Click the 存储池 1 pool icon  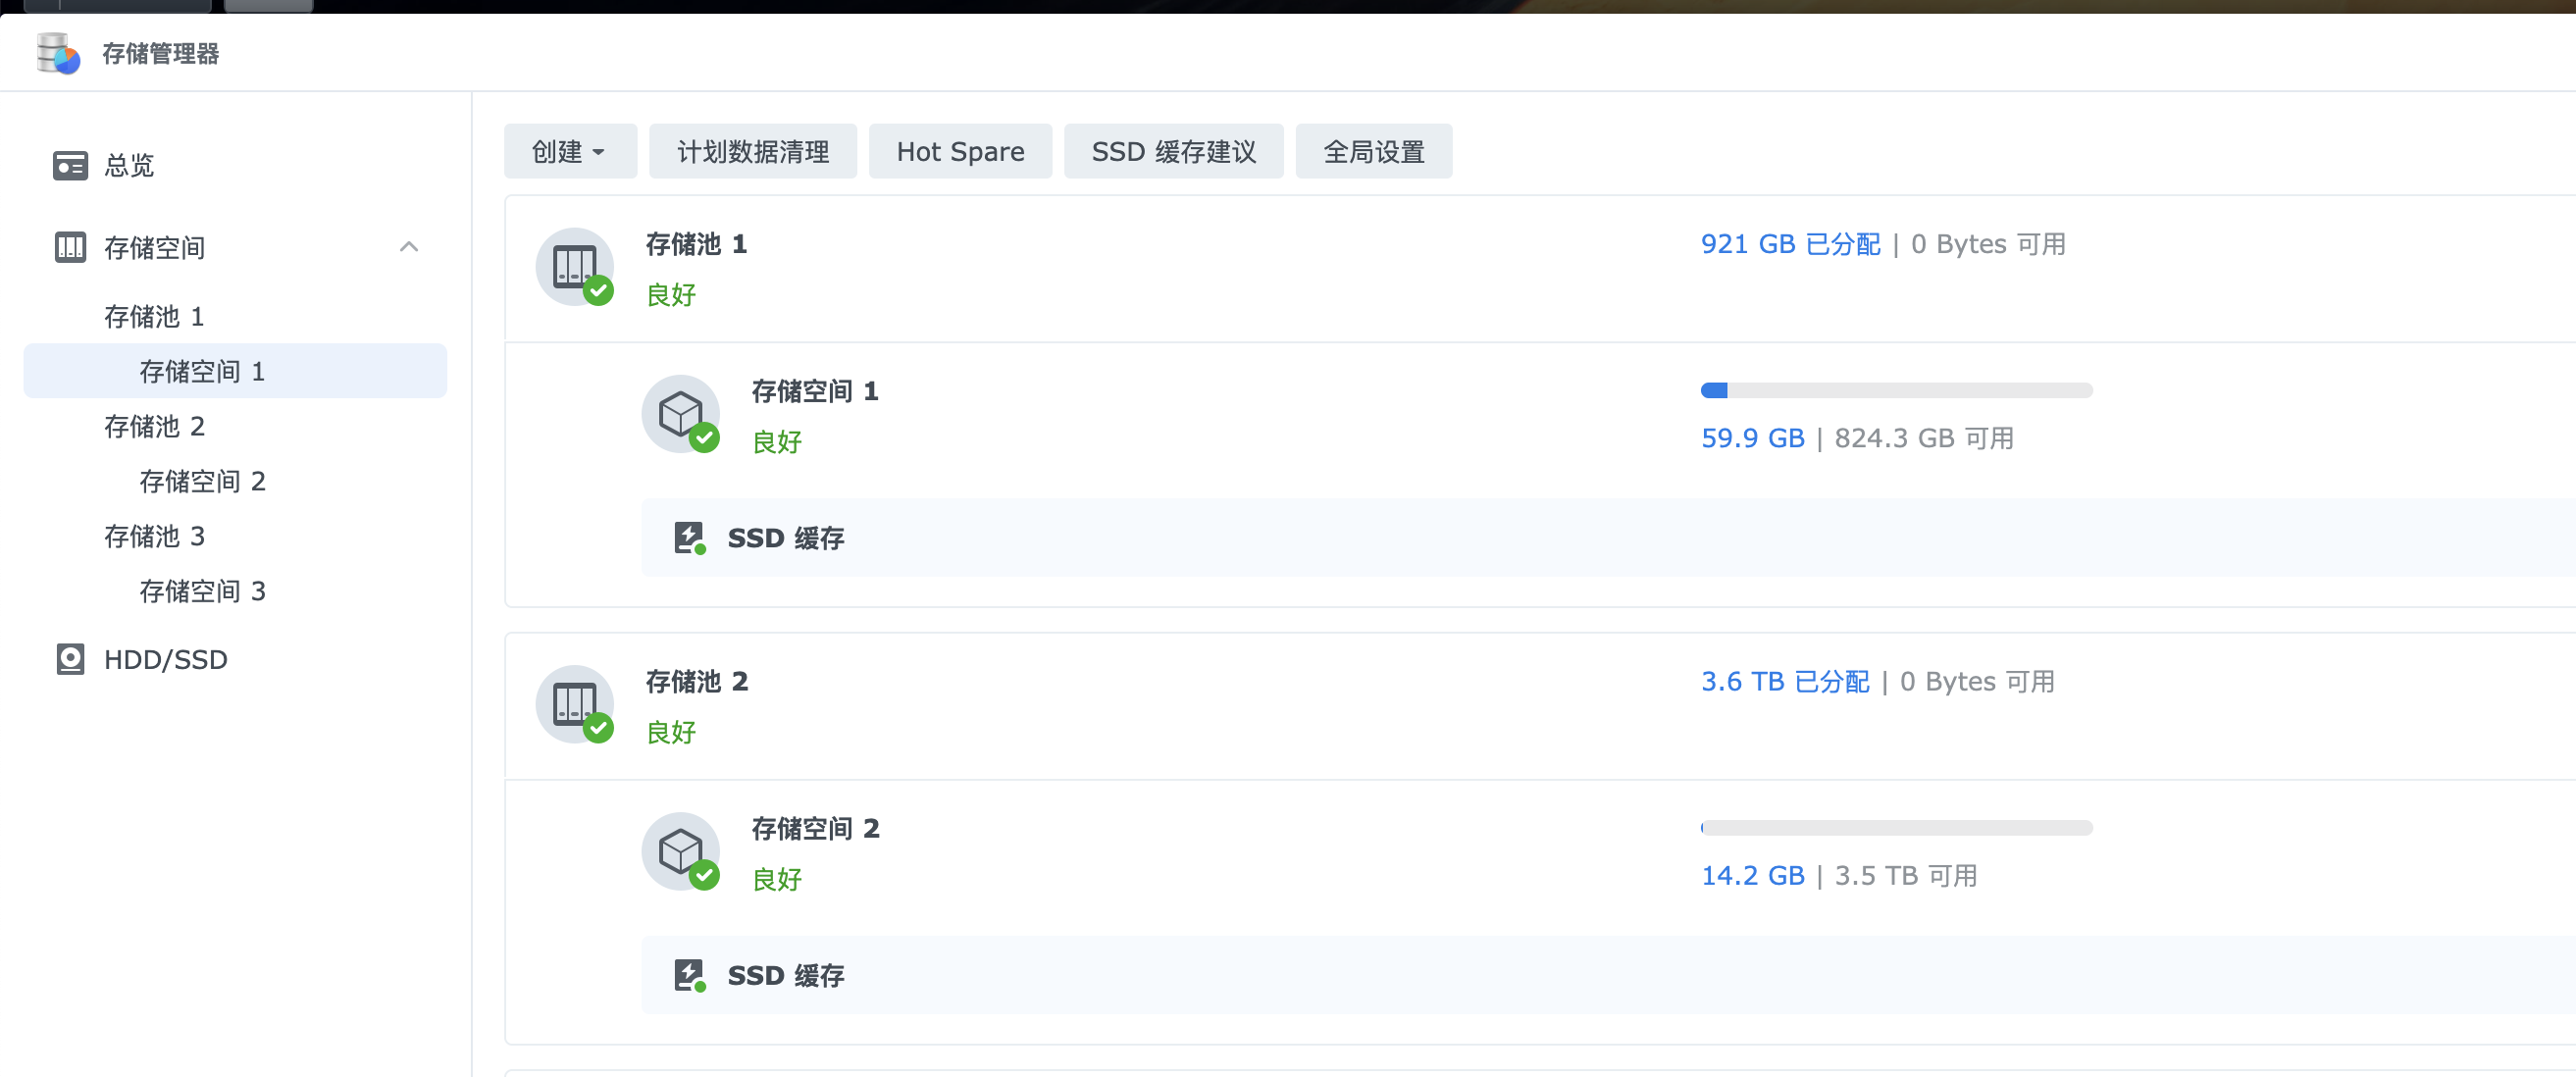(575, 267)
